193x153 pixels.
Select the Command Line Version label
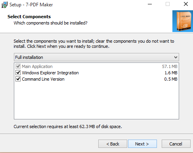coord(43,79)
